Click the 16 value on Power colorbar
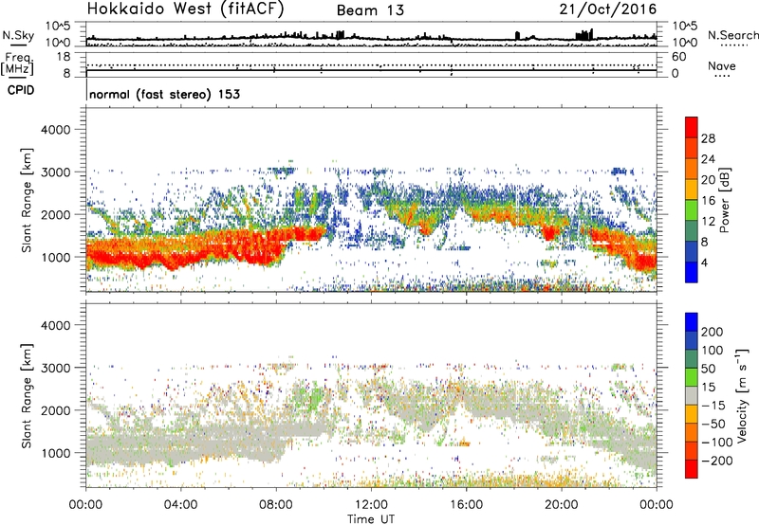759x525 pixels. pos(708,201)
